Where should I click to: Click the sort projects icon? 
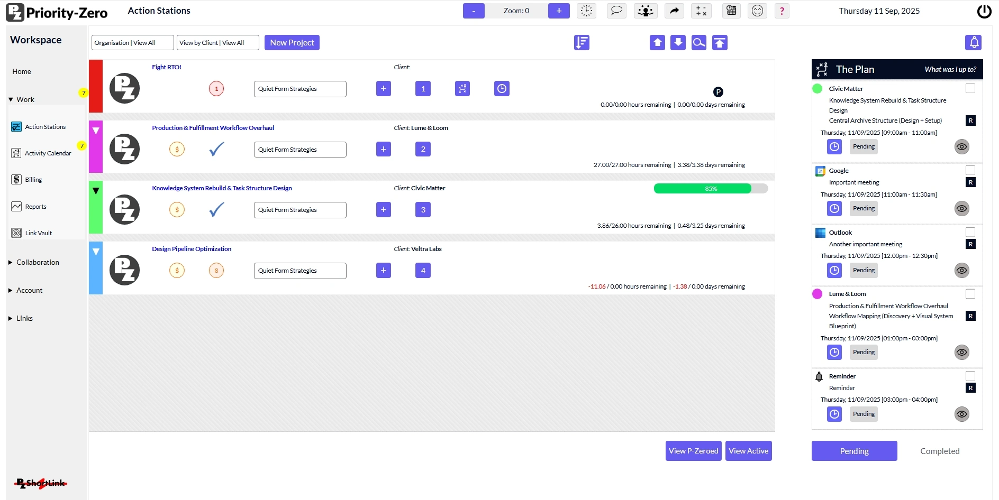tap(582, 42)
